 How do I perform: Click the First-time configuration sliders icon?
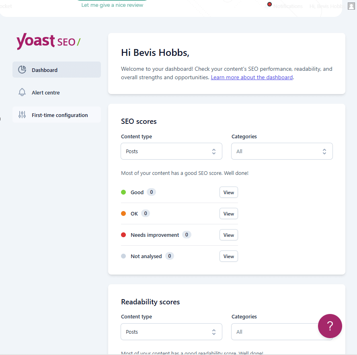(22, 115)
